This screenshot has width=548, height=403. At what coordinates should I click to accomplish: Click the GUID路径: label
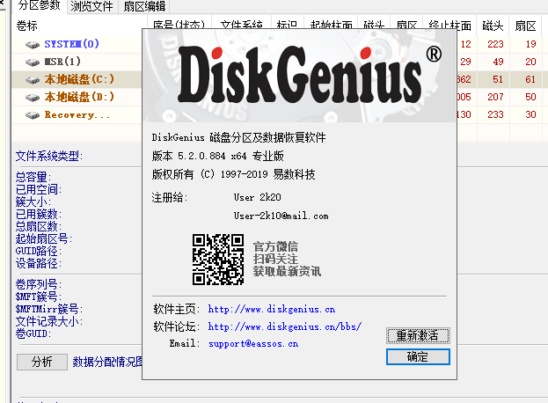(x=39, y=251)
